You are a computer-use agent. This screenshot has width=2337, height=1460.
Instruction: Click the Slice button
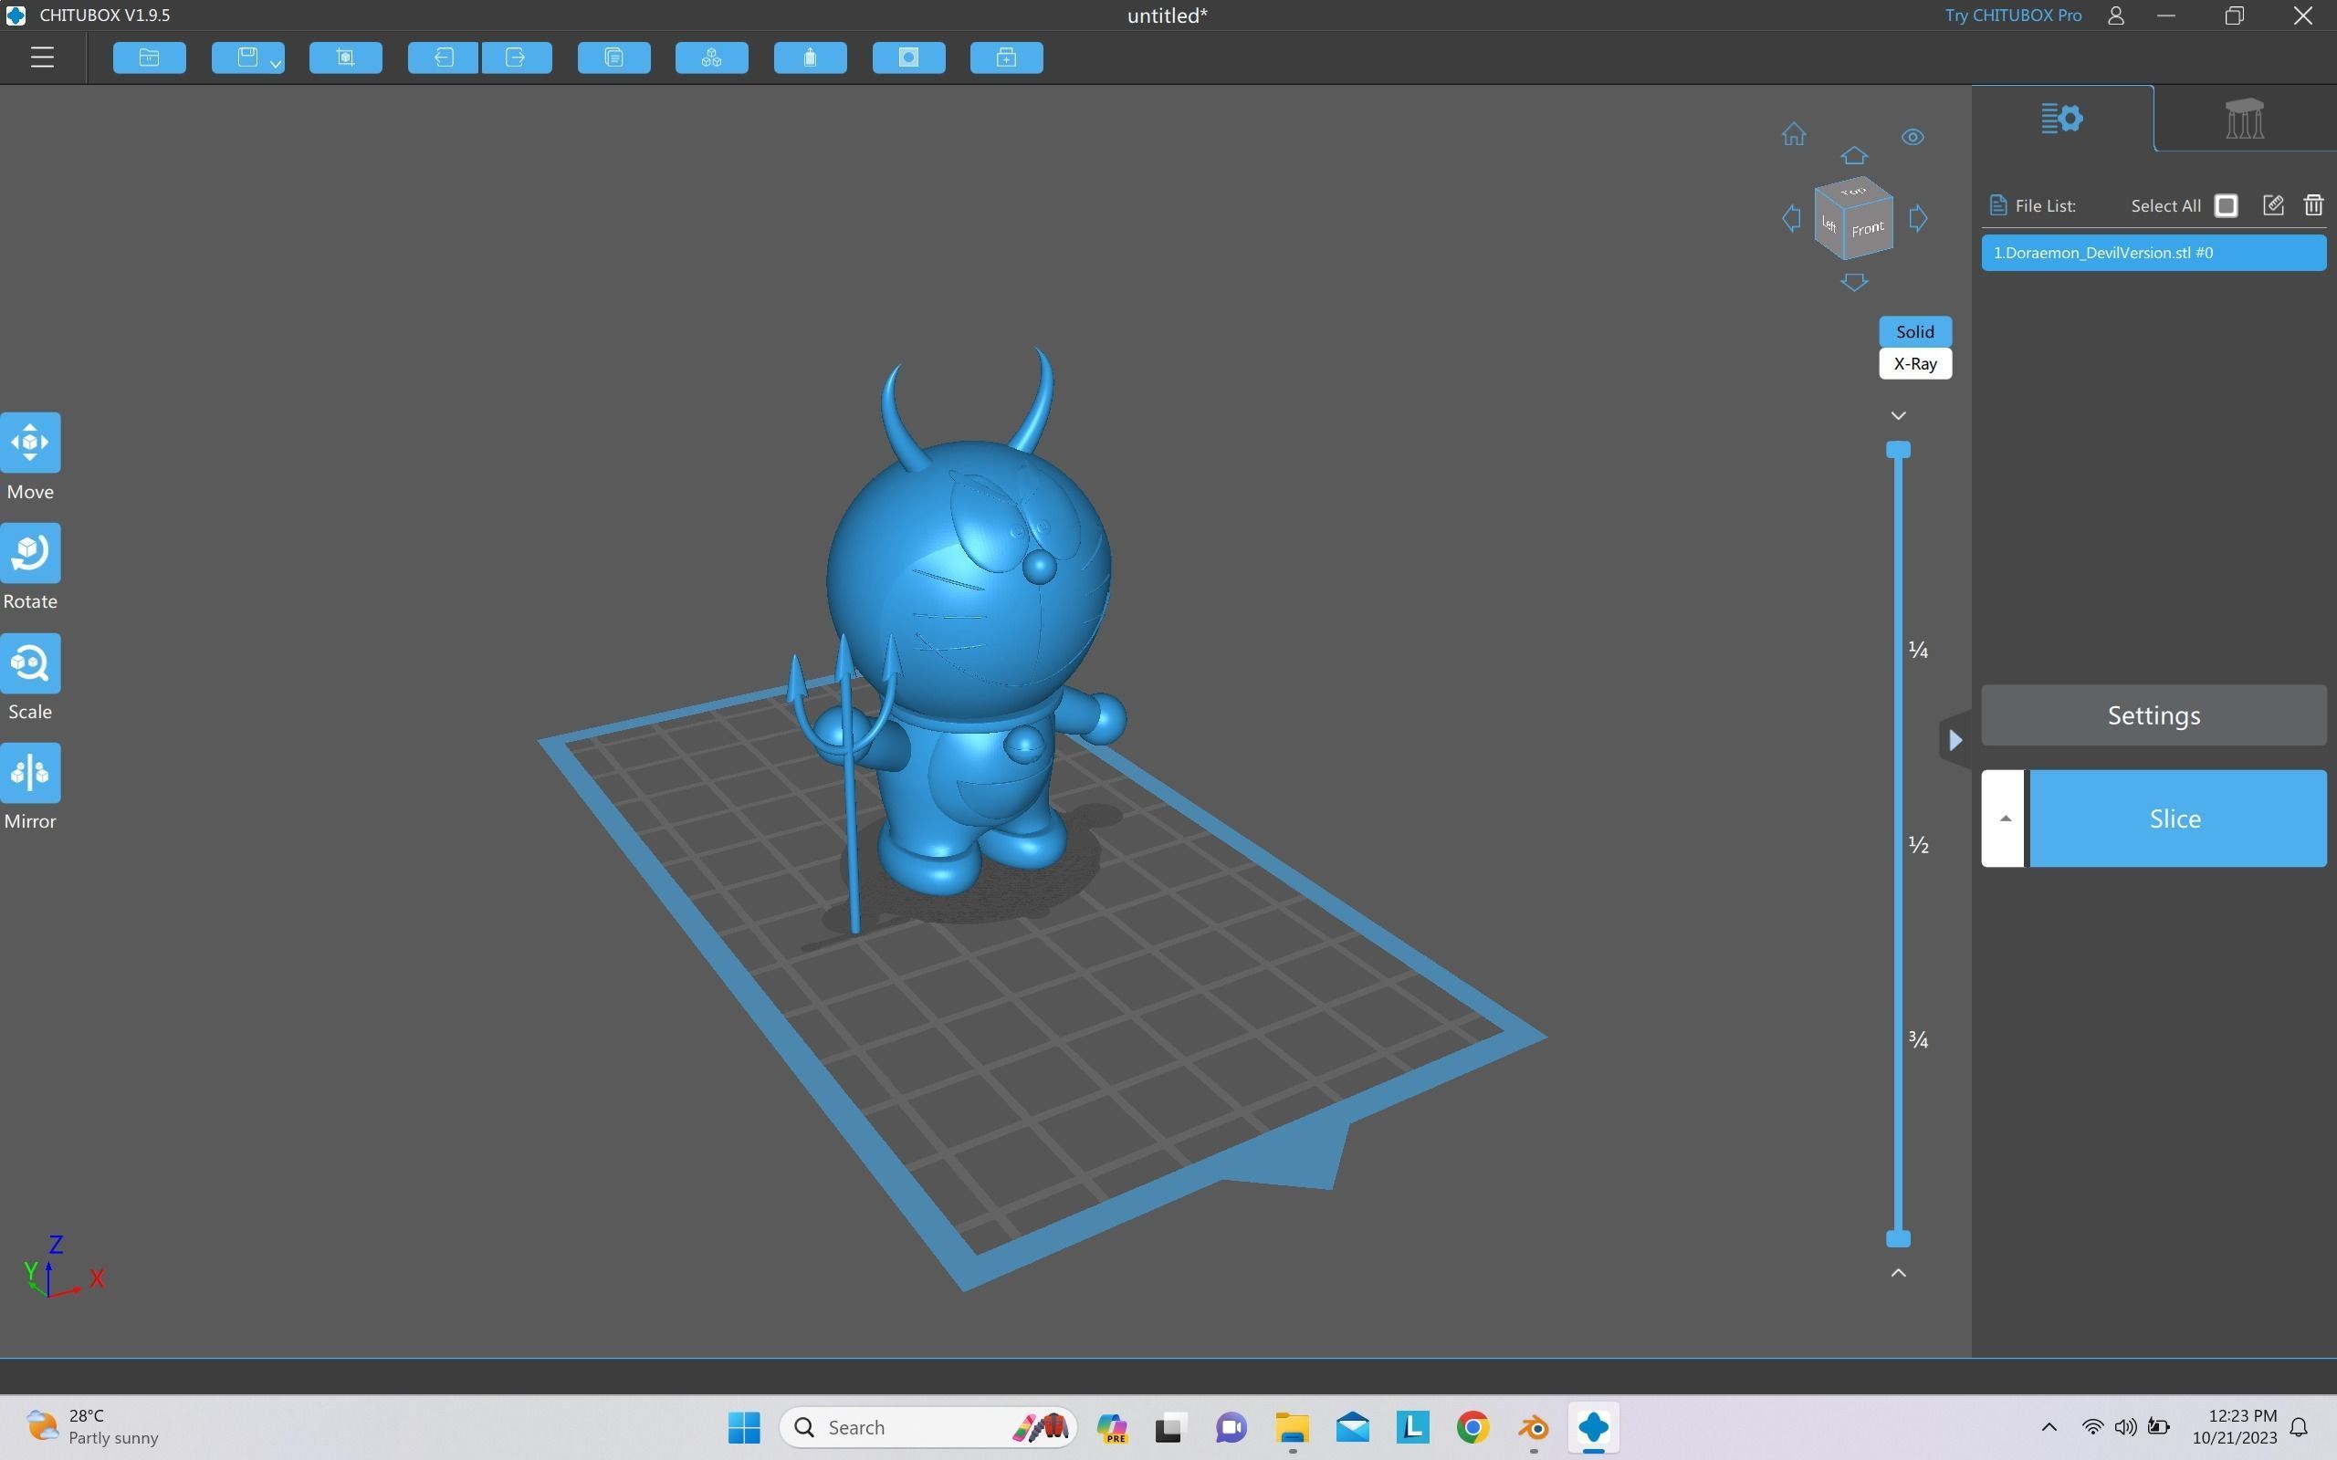(x=2177, y=819)
